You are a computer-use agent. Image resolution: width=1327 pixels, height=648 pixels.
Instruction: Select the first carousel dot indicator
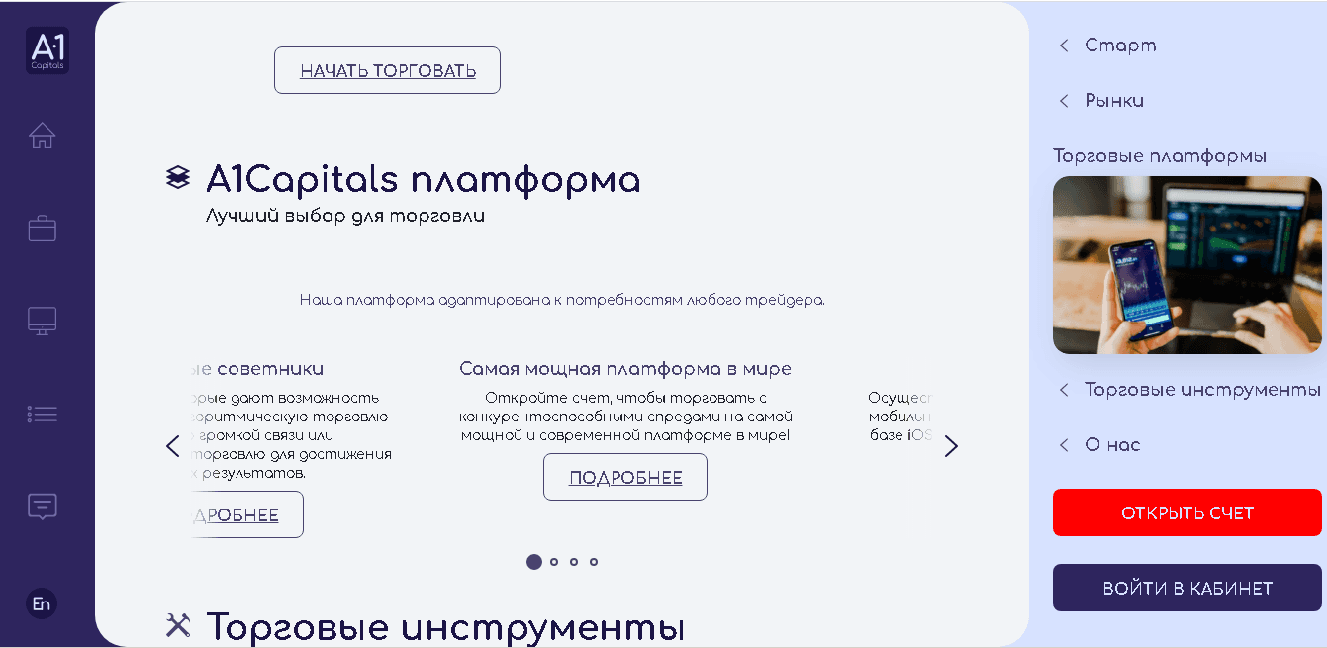[534, 562]
